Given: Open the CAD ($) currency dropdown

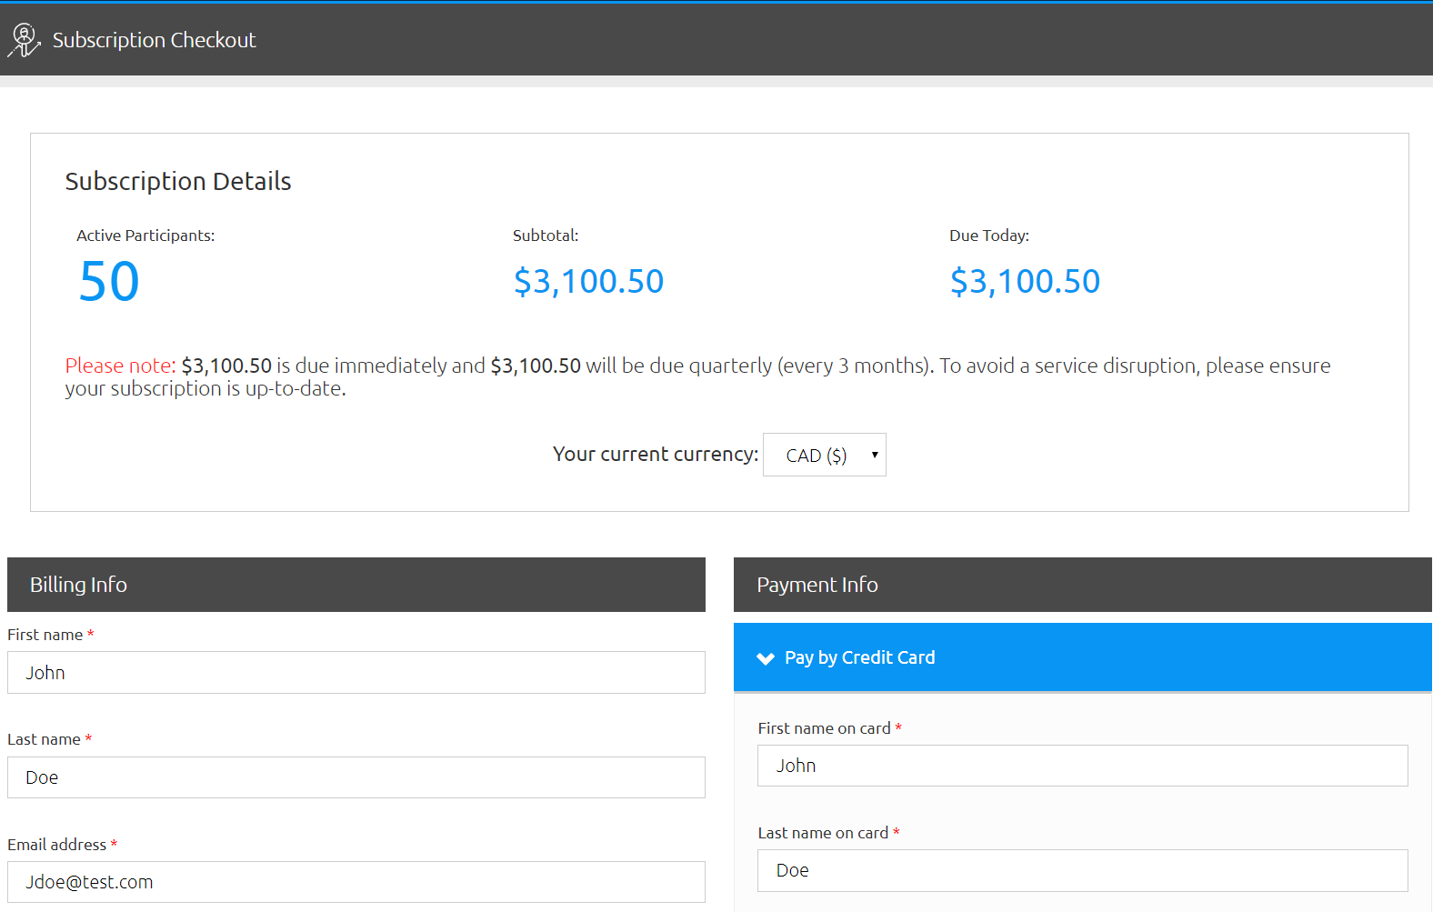Looking at the screenshot, I should click(824, 455).
